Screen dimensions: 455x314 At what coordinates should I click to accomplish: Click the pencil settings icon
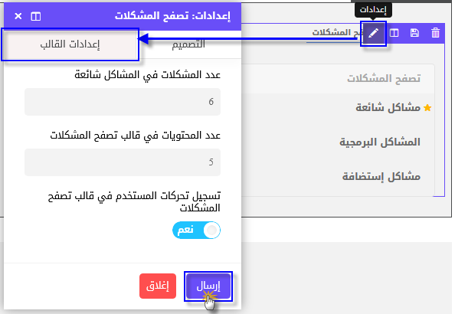click(373, 34)
